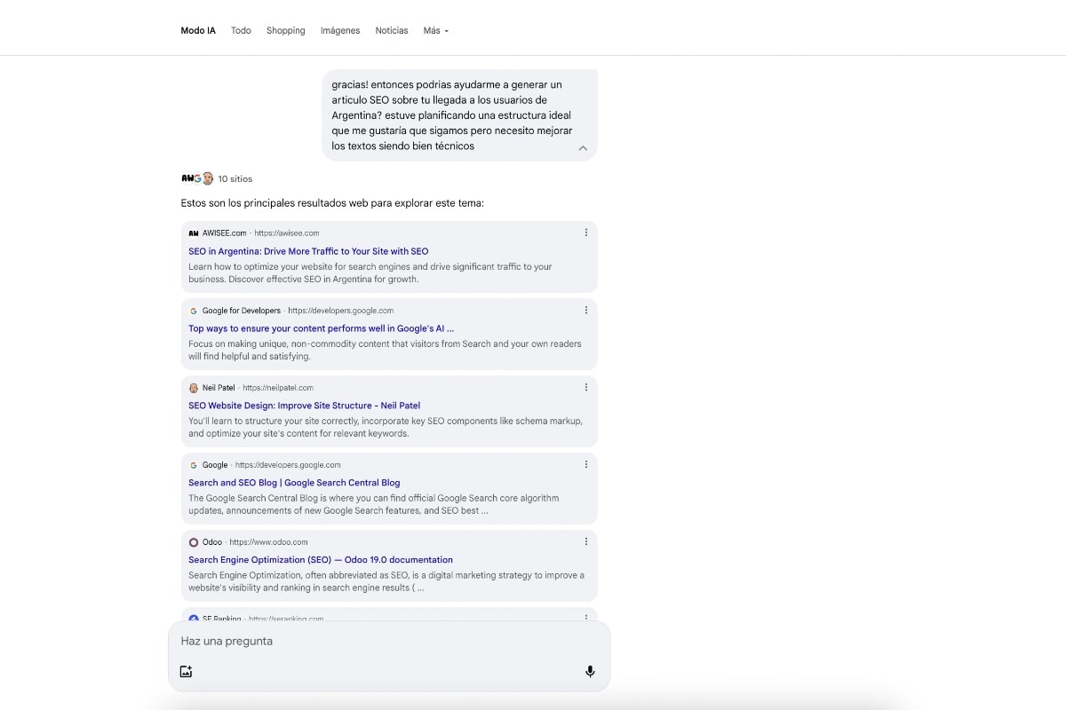Switch to the 'Todo' search tab
Image resolution: width=1066 pixels, height=710 pixels.
coord(241,30)
